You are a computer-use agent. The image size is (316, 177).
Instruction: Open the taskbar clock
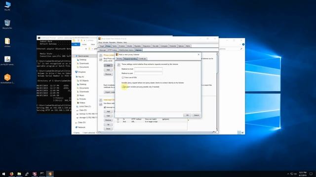(x=303, y=174)
